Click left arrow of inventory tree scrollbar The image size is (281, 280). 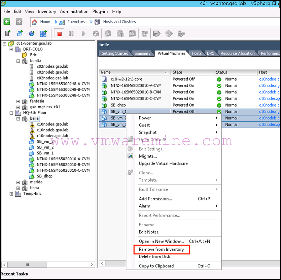(x=4, y=264)
